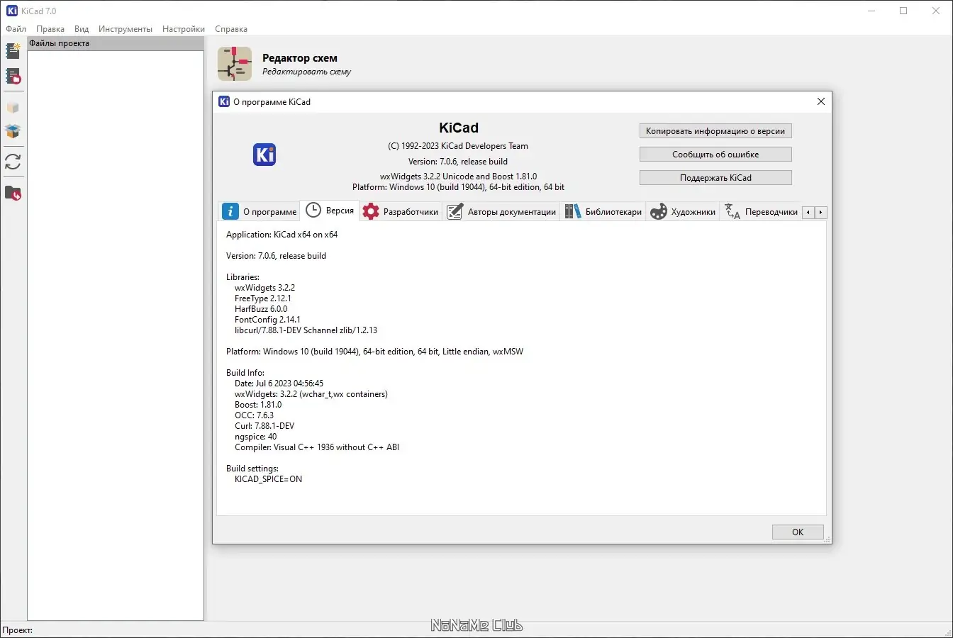
Task: Refresh the project files tree
Action: point(13,162)
